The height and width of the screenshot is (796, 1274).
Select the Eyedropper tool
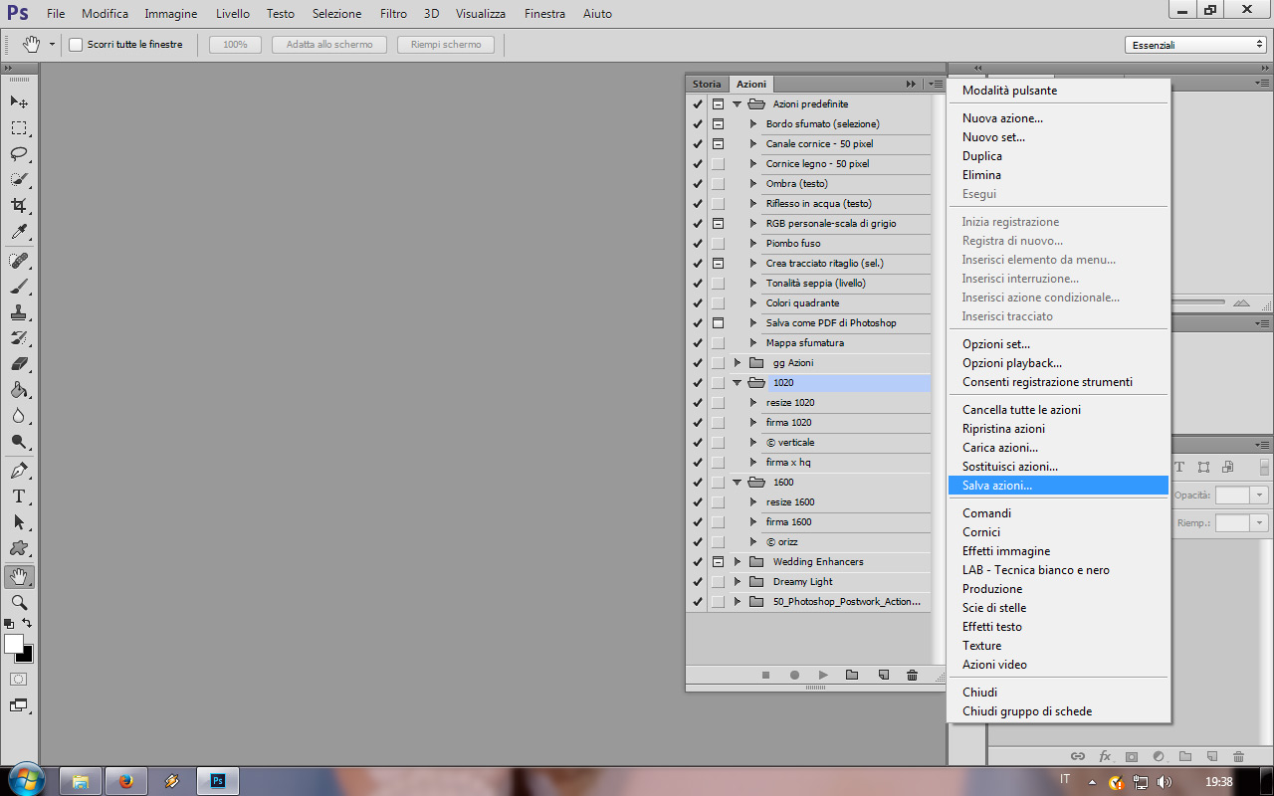coord(19,231)
